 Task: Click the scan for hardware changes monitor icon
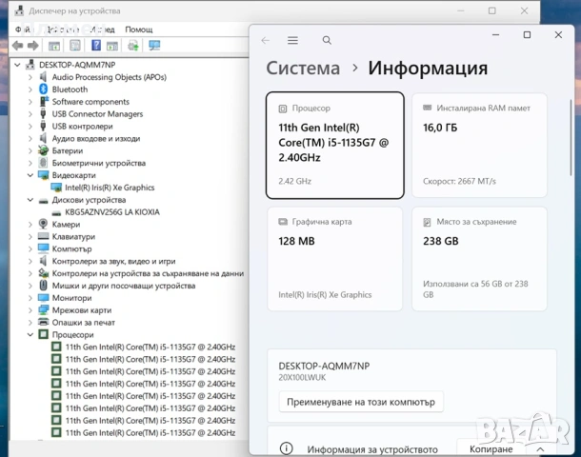154,46
